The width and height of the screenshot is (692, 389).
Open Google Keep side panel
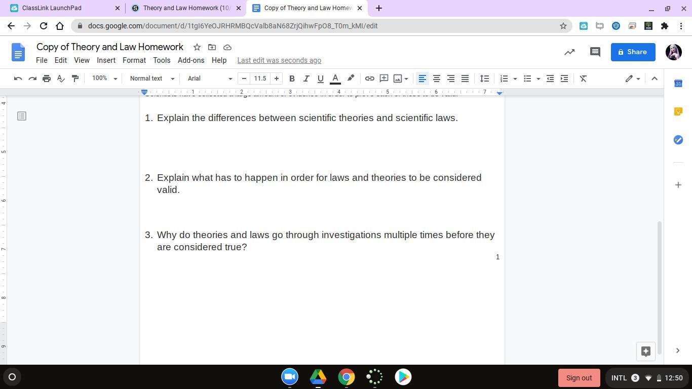coord(678,111)
